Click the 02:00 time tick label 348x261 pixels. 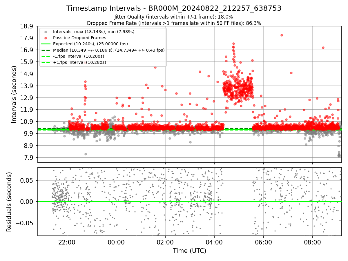click(165, 243)
